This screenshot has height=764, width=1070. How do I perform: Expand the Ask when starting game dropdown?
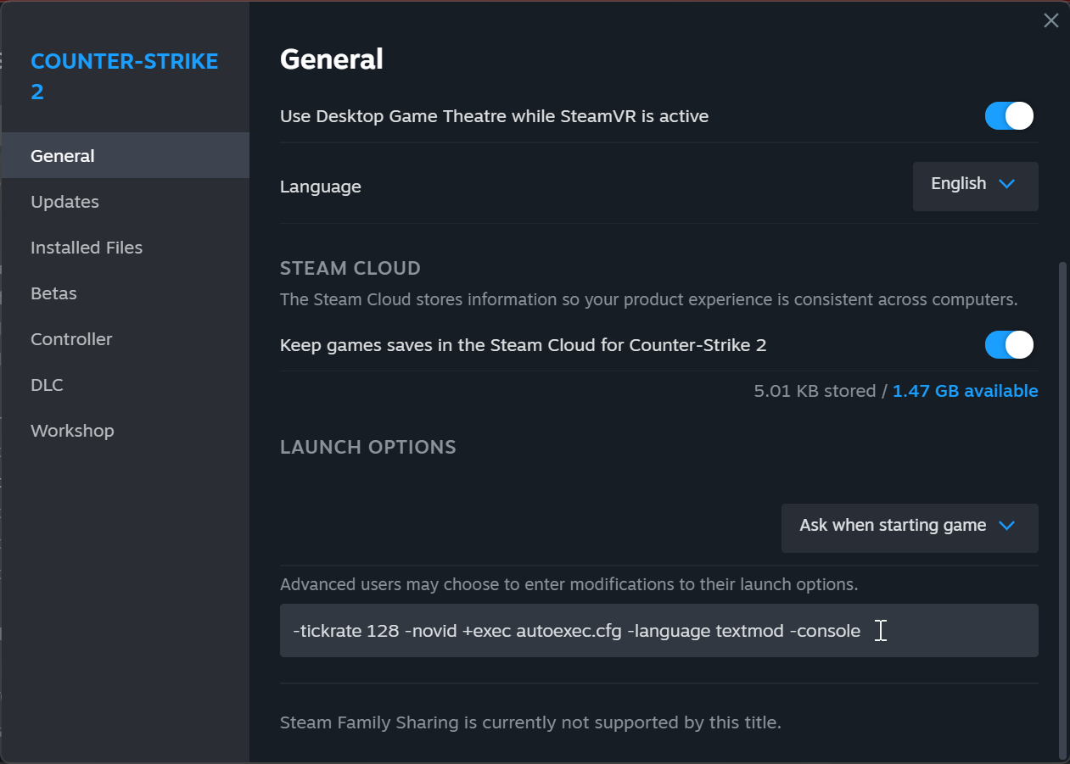point(909,527)
